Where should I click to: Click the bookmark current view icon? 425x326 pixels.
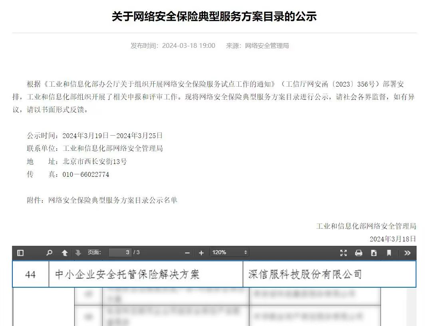tap(389, 253)
